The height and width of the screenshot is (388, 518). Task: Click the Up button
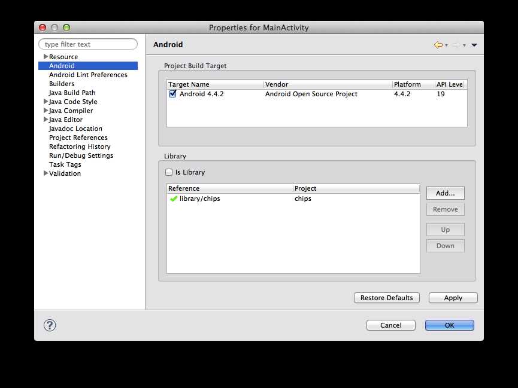(446, 230)
